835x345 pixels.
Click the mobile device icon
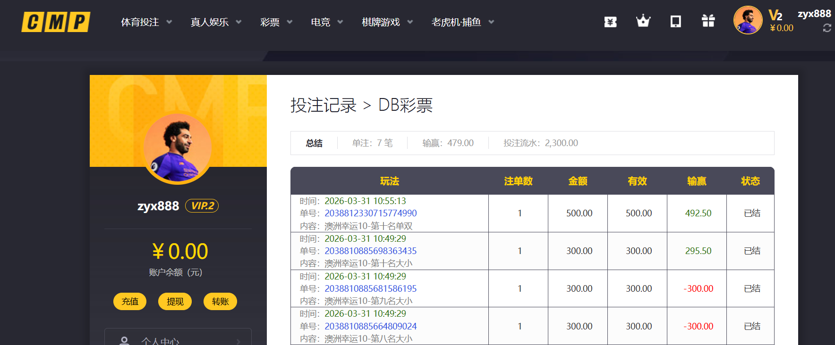(x=675, y=22)
